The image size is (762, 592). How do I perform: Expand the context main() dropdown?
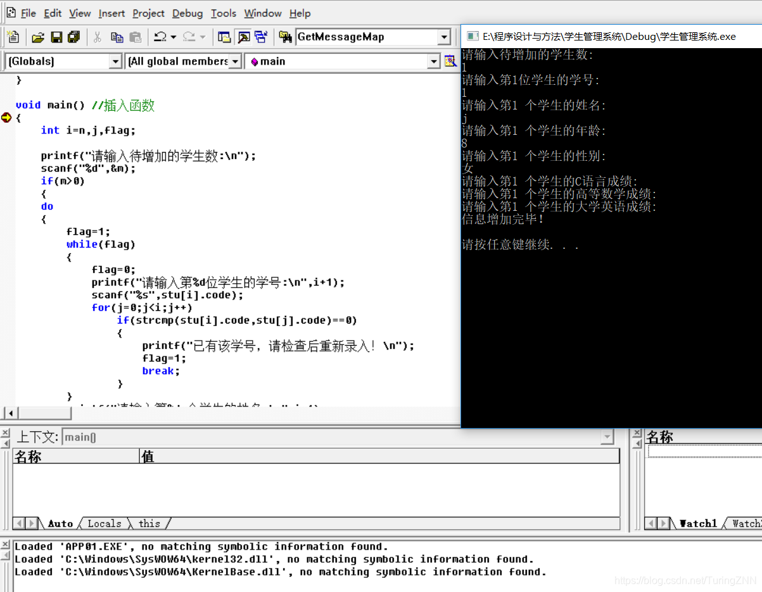[x=607, y=437]
